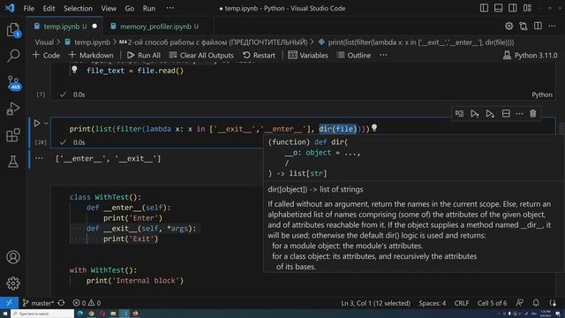
Task: Add a new Code cell
Action: tap(46, 55)
